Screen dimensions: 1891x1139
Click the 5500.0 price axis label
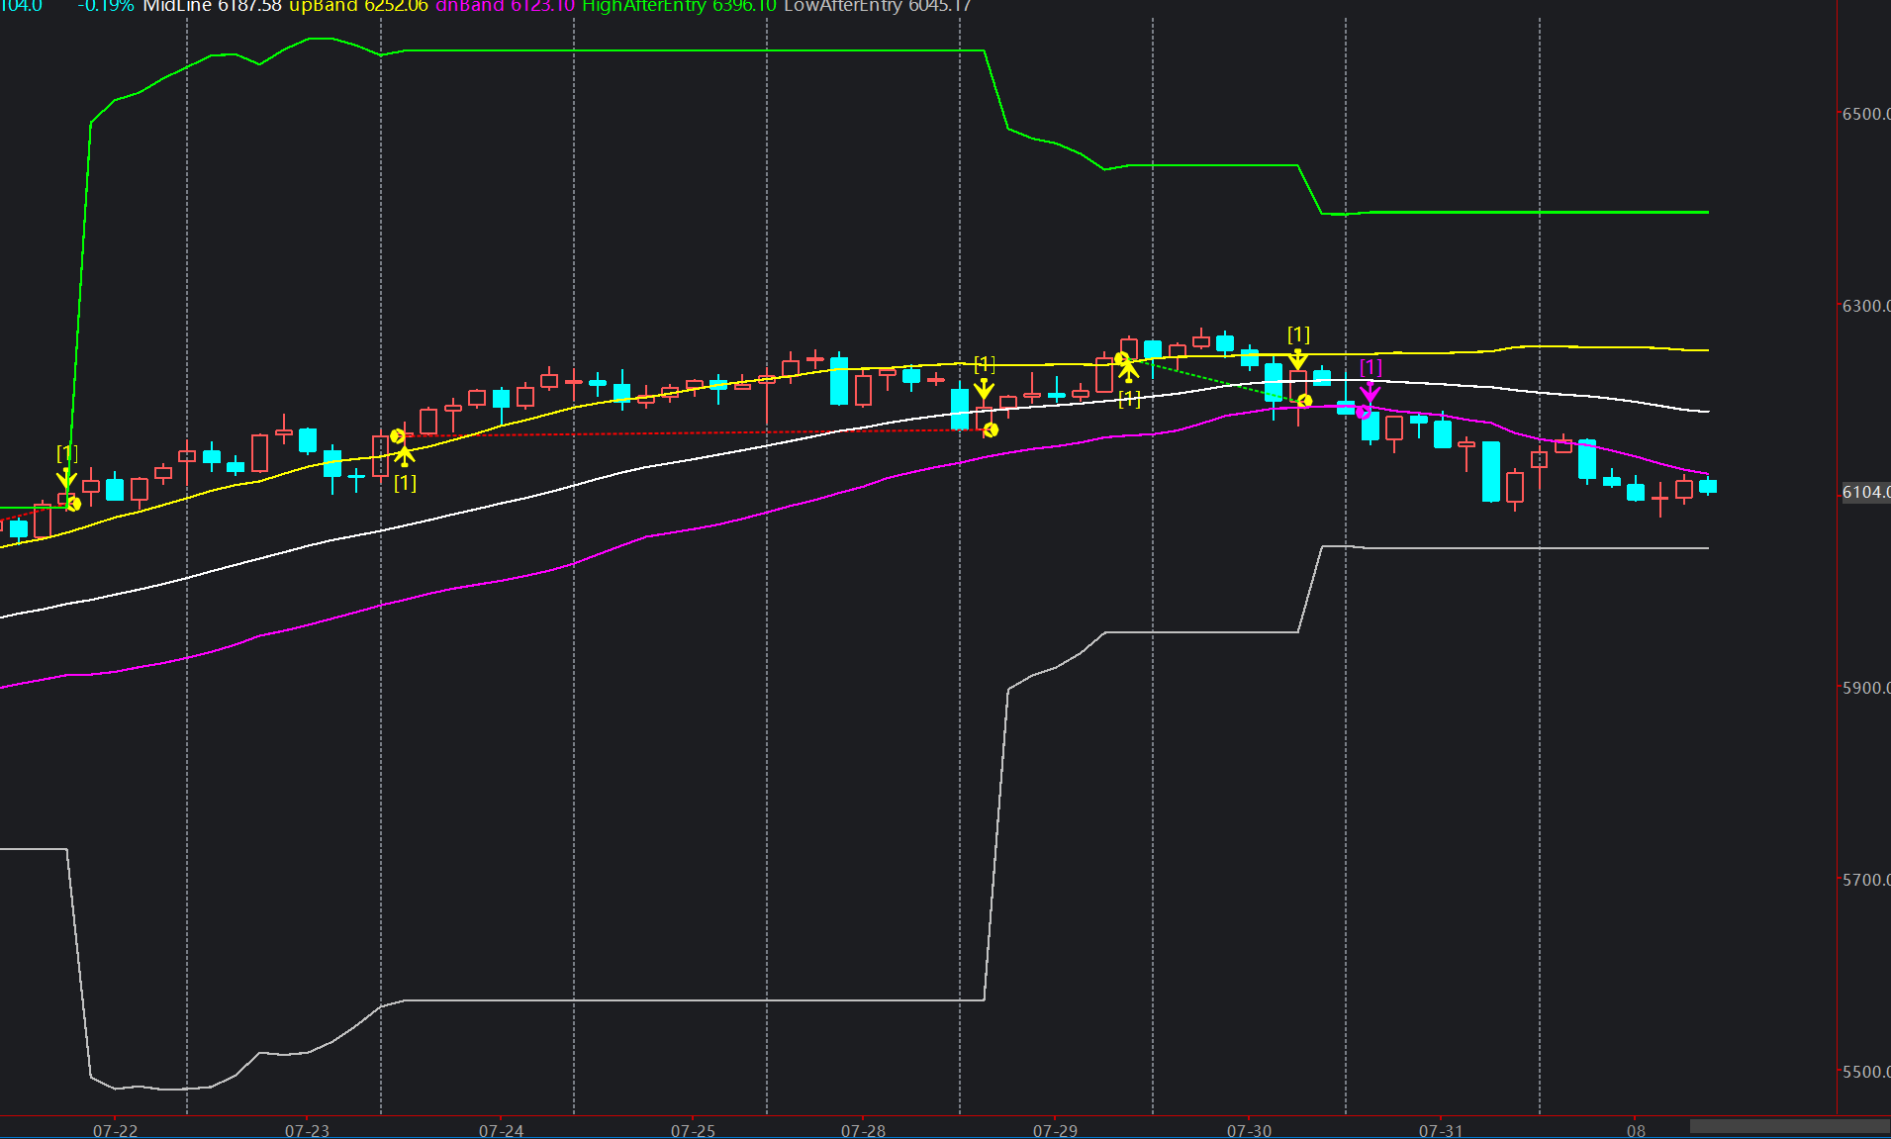click(1865, 1072)
